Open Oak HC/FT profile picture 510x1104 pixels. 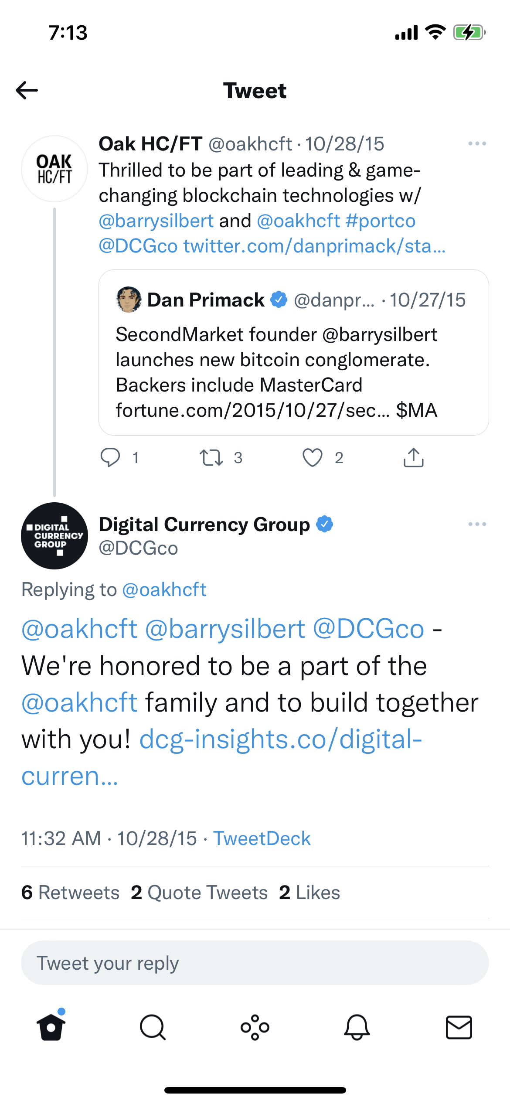pos(54,169)
